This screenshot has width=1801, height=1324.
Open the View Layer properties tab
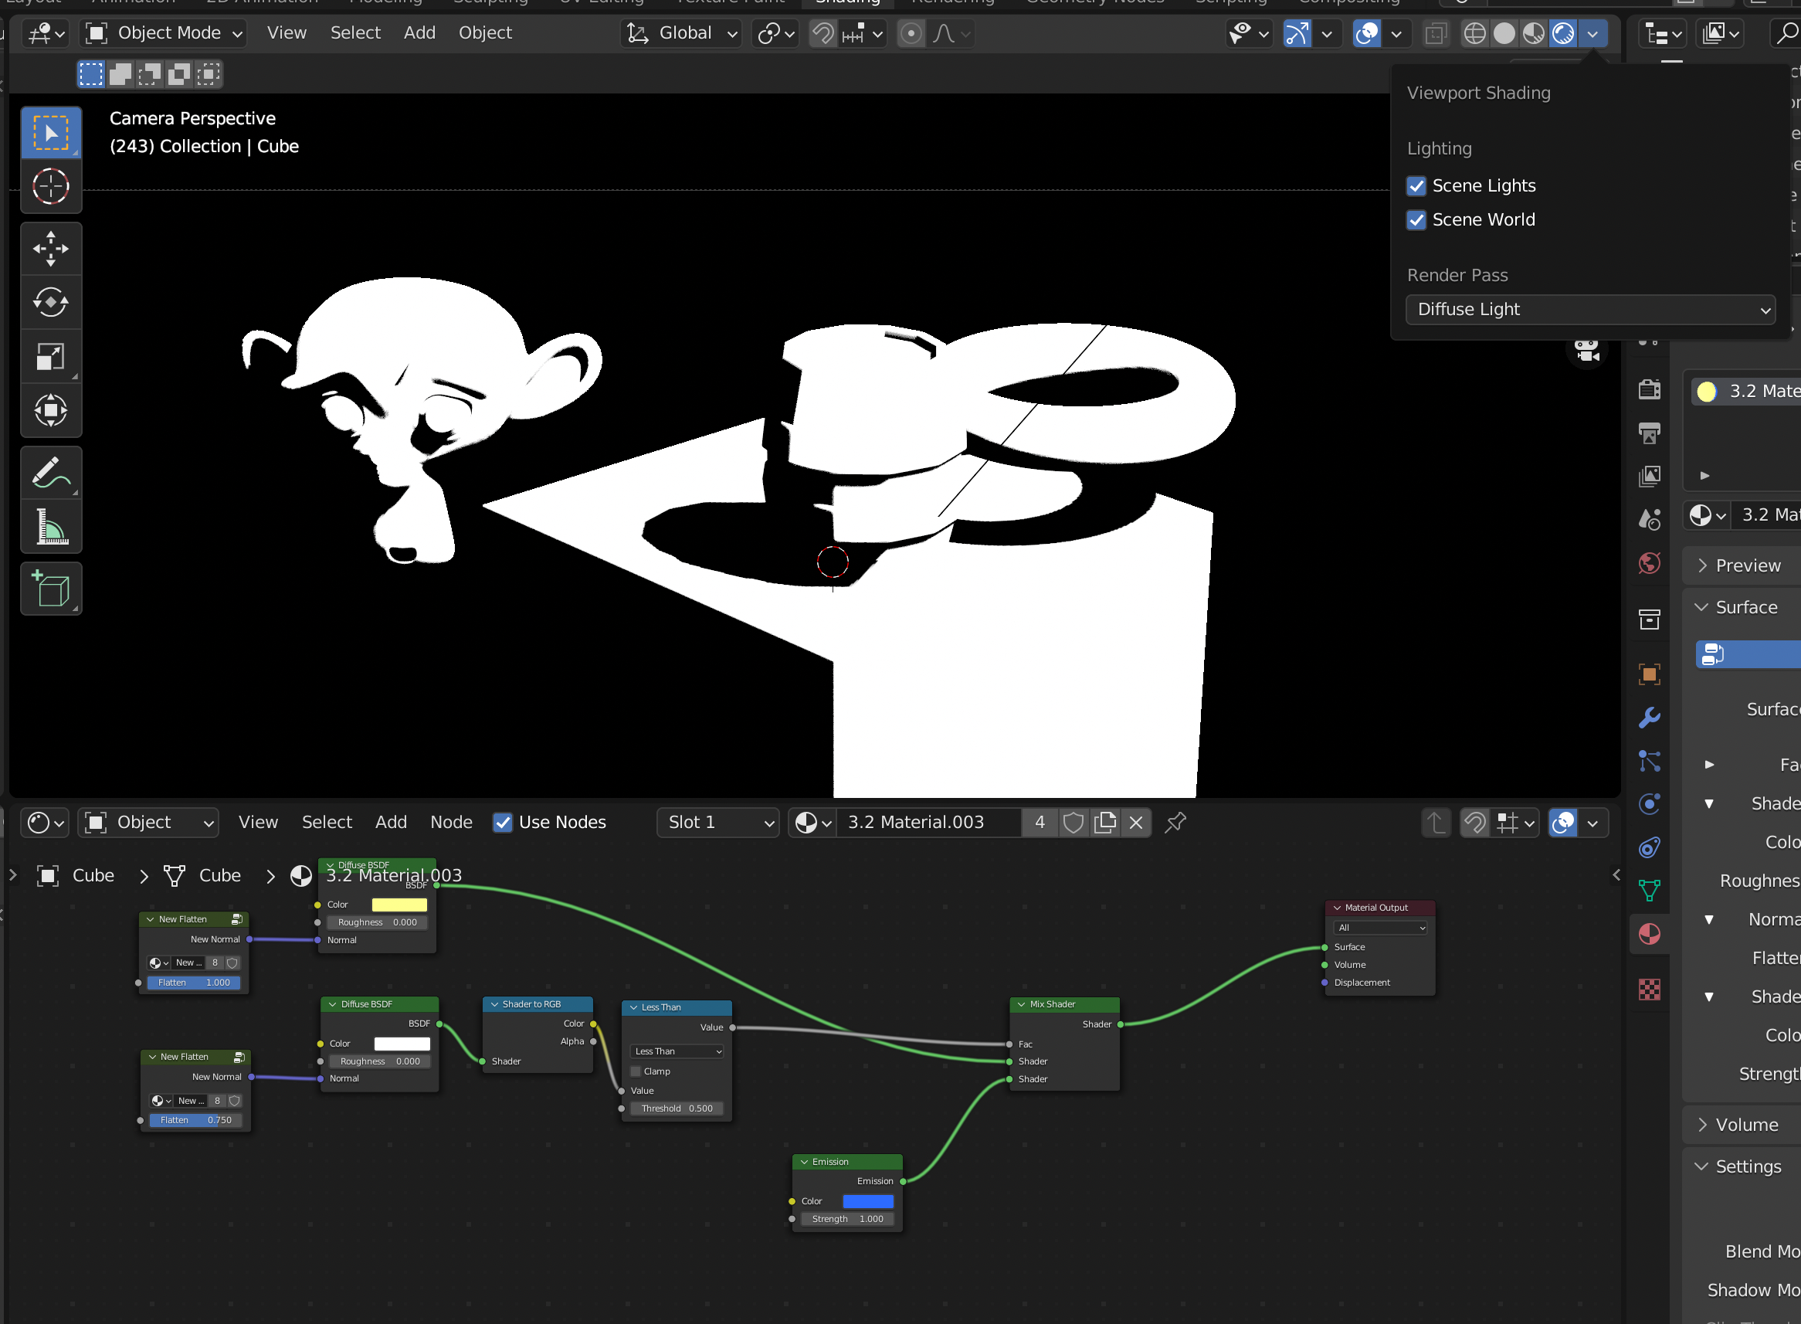pyautogui.click(x=1649, y=476)
